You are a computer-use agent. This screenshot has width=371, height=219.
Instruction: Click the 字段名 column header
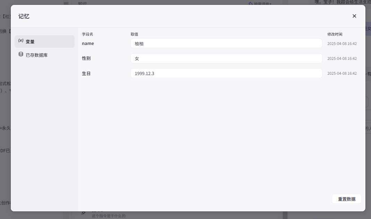pyautogui.click(x=87, y=34)
